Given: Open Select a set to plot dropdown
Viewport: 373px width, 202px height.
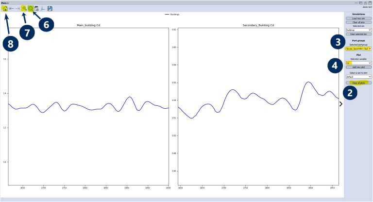Looking at the screenshot, I should 358,77.
